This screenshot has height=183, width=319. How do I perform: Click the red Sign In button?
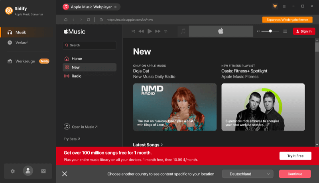click(304, 31)
